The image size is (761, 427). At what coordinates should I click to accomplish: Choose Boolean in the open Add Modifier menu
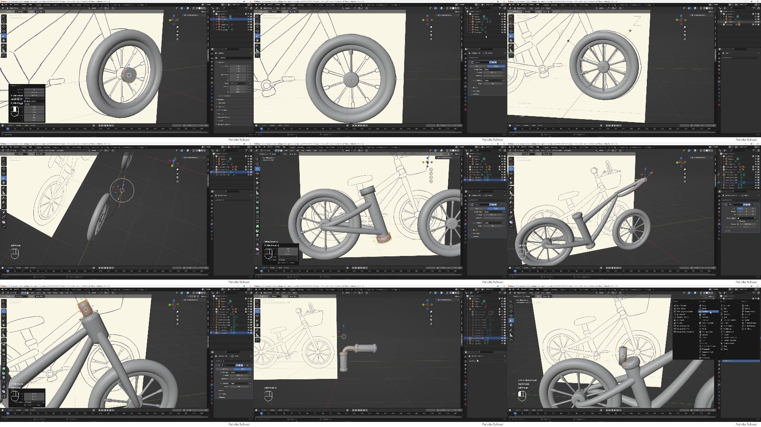[708, 312]
